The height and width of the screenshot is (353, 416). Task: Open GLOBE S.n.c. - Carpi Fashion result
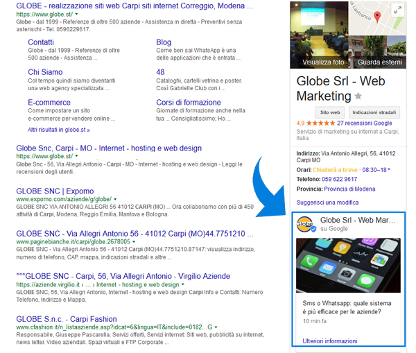pos(67,319)
